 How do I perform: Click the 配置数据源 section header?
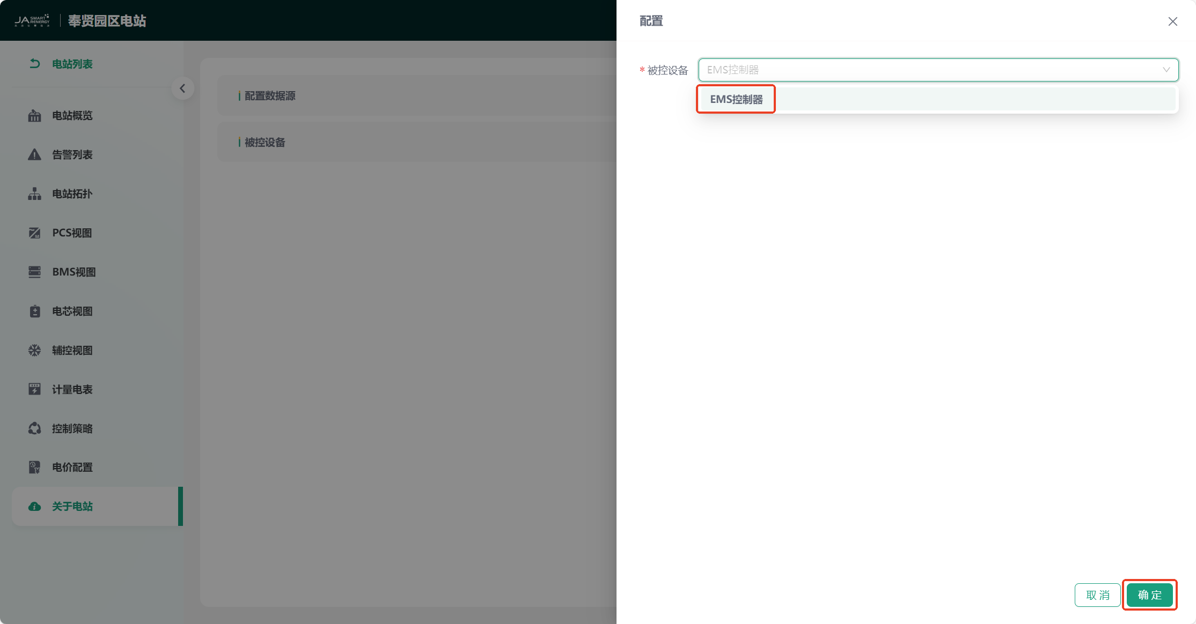pyautogui.click(x=270, y=96)
